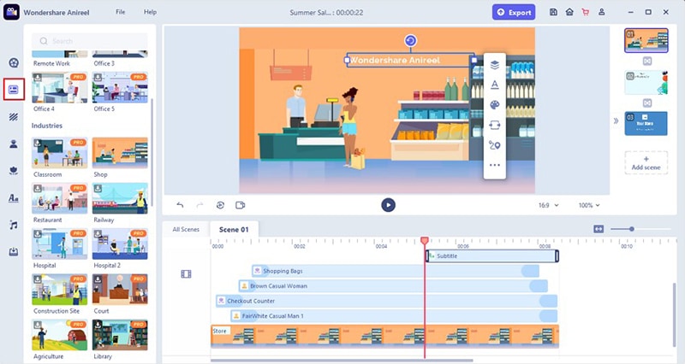Open the characters sidebar panel
The image size is (685, 364).
coord(14,144)
